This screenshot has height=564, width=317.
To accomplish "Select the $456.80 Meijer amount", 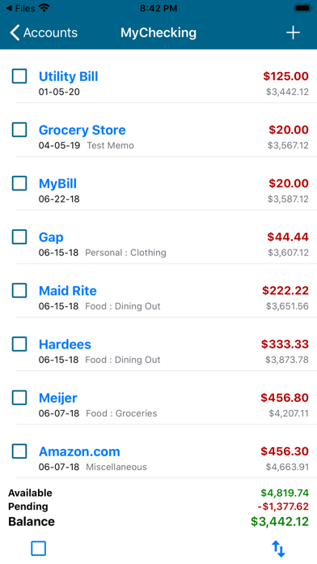I will (285, 398).
